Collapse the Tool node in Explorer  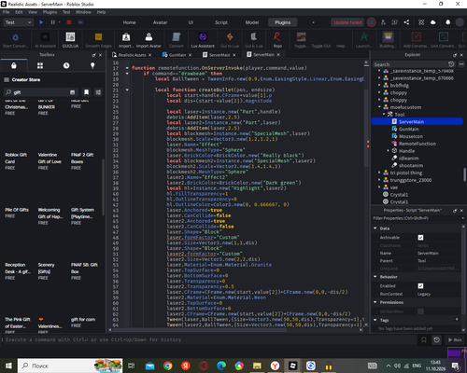click(384, 114)
